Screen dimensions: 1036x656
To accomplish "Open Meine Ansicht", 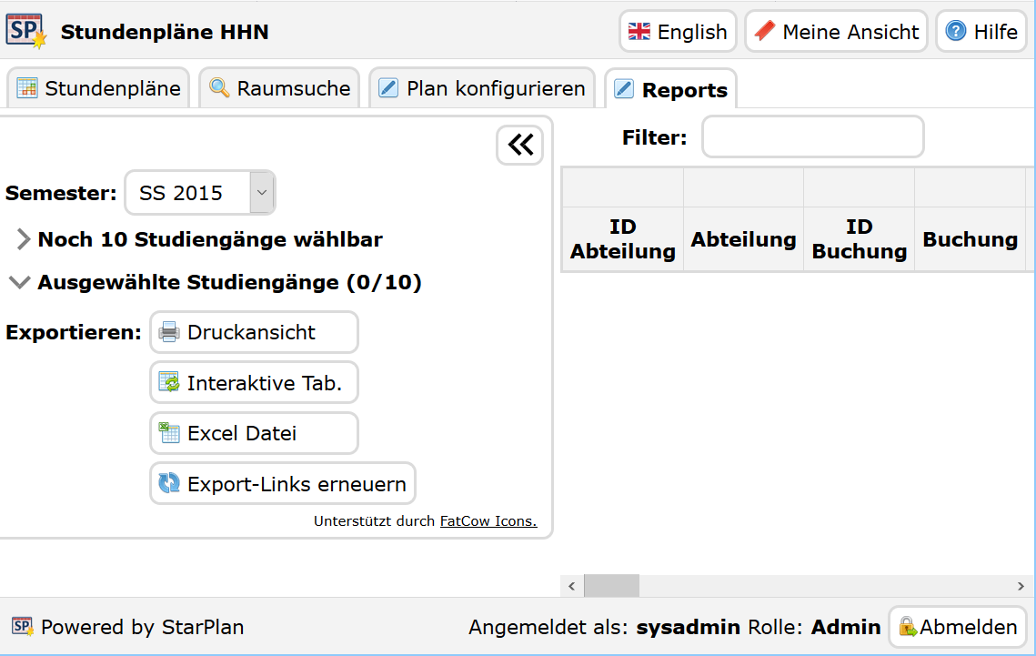I will coord(836,32).
